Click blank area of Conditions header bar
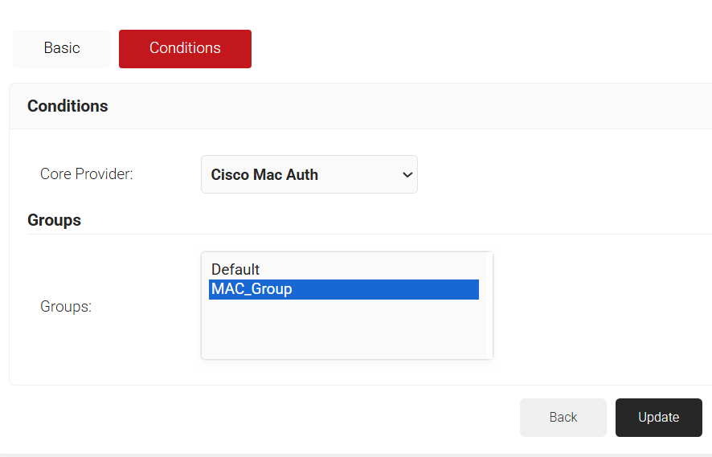This screenshot has width=712, height=457. pos(402,106)
